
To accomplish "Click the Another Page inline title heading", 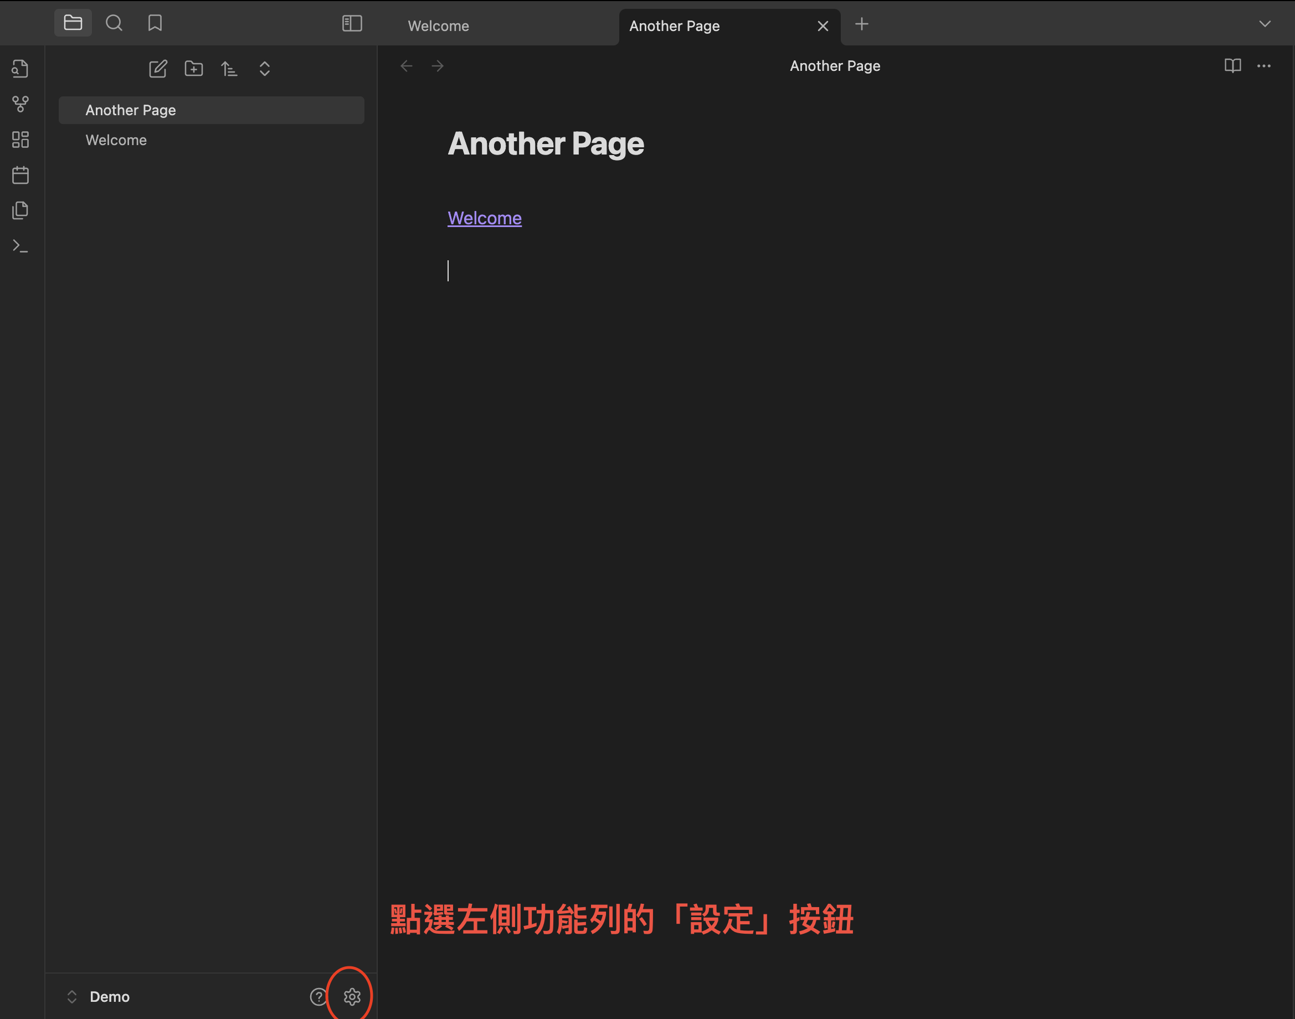I will point(546,144).
